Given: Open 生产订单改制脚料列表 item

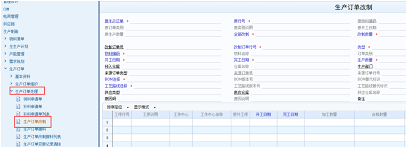Looking at the screenshot, I should click(x=42, y=136).
